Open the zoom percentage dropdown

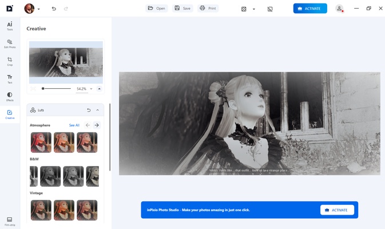click(x=91, y=89)
